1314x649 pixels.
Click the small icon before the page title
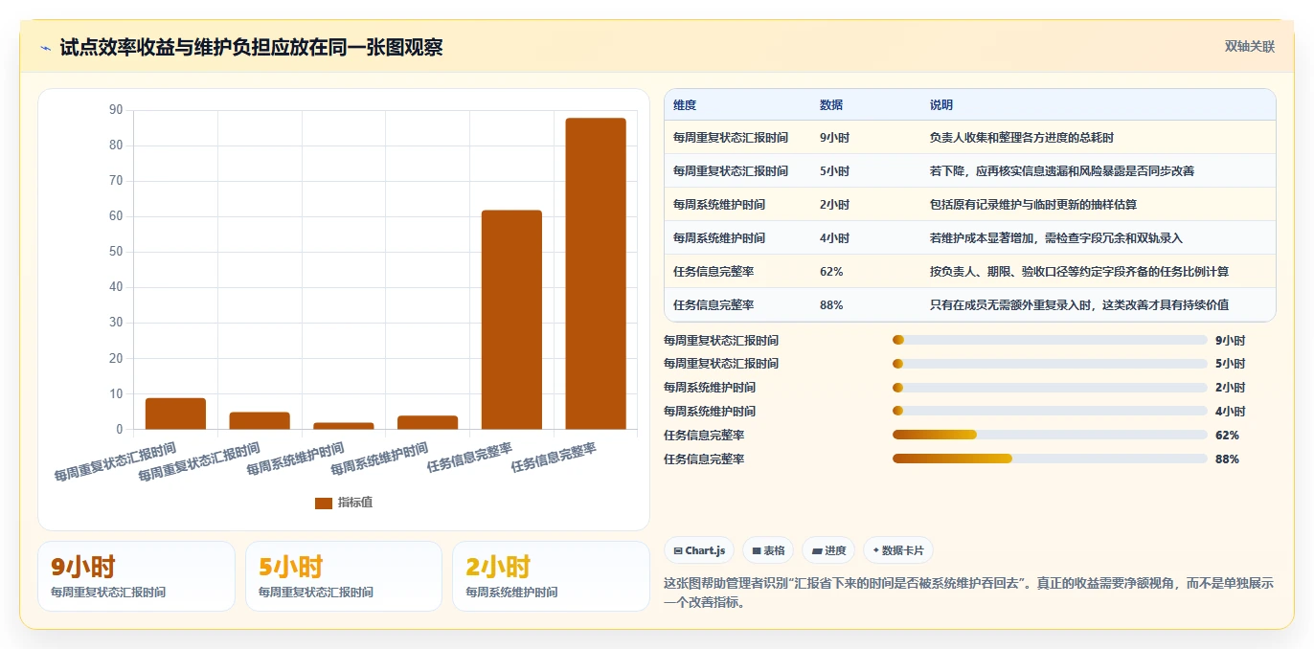point(45,48)
